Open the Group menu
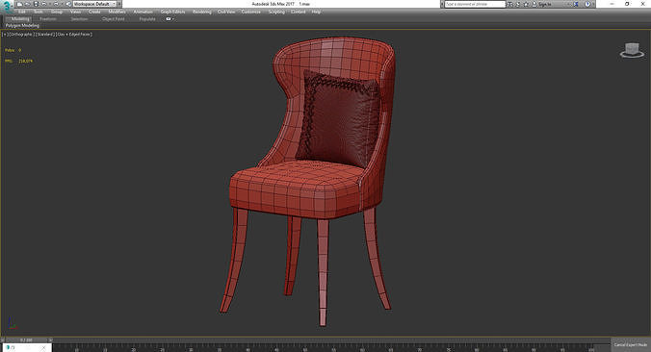This screenshot has width=651, height=352. (x=57, y=13)
